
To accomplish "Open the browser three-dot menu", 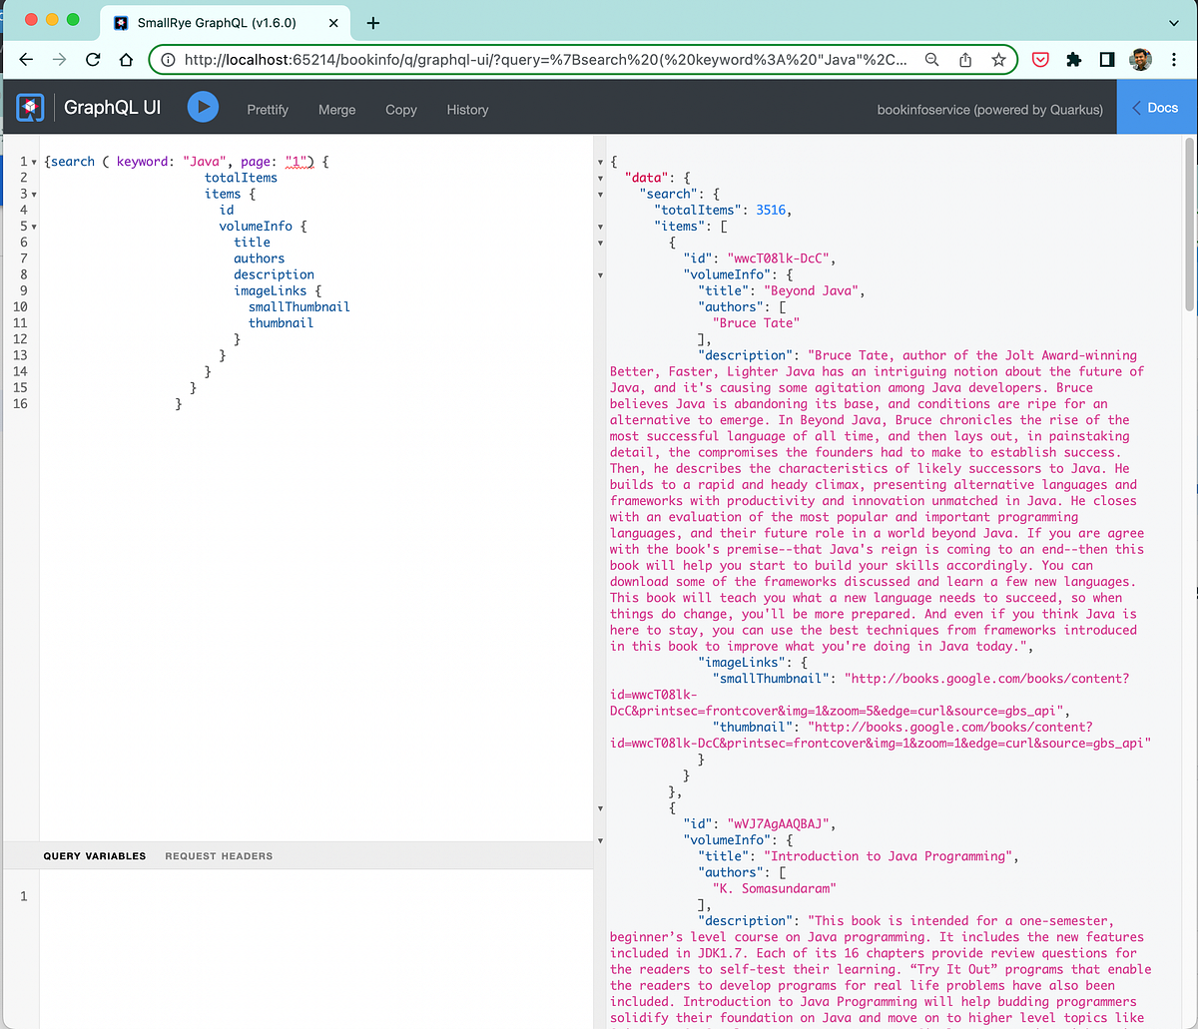I will pyautogui.click(x=1174, y=60).
